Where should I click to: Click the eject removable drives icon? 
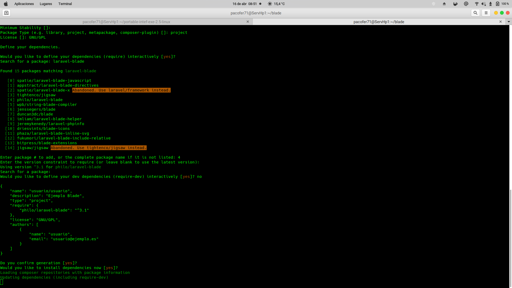pyautogui.click(x=444, y=4)
